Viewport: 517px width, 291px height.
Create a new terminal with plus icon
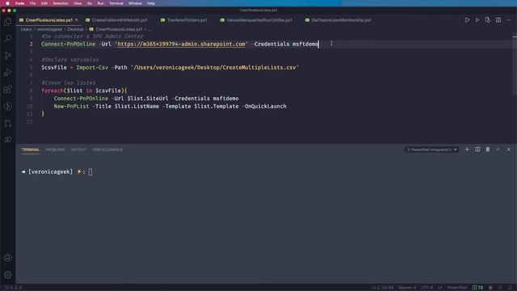pyautogui.click(x=467, y=150)
